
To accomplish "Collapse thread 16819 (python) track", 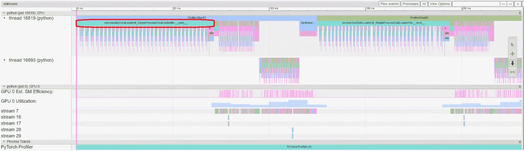I will tap(4, 18).
